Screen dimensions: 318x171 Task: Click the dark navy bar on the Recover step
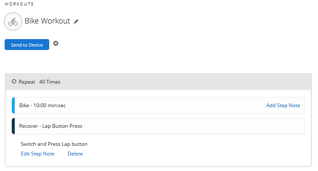13,126
